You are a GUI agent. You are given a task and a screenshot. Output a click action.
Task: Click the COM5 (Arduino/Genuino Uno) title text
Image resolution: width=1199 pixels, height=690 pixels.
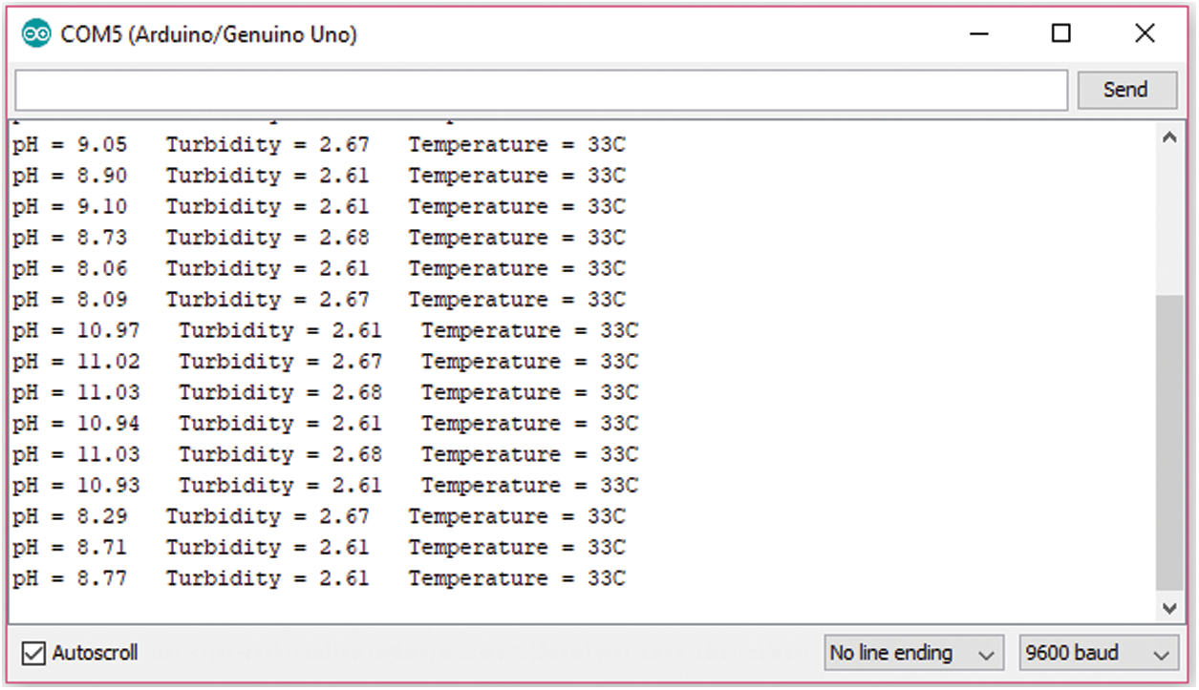point(208,34)
